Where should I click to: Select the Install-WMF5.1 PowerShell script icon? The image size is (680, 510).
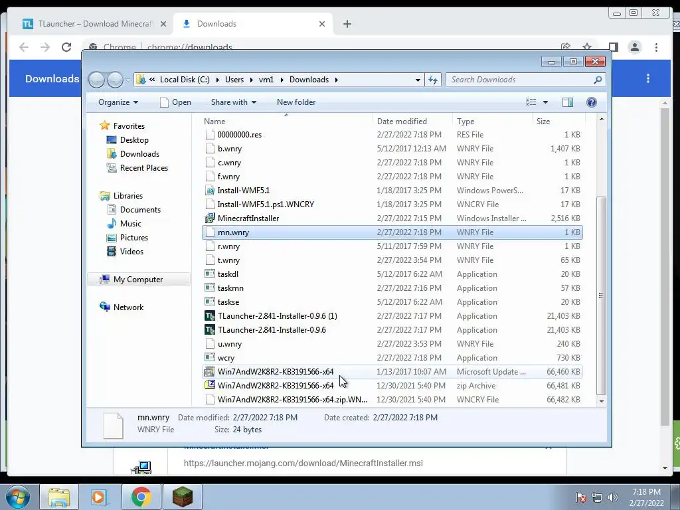click(x=210, y=191)
